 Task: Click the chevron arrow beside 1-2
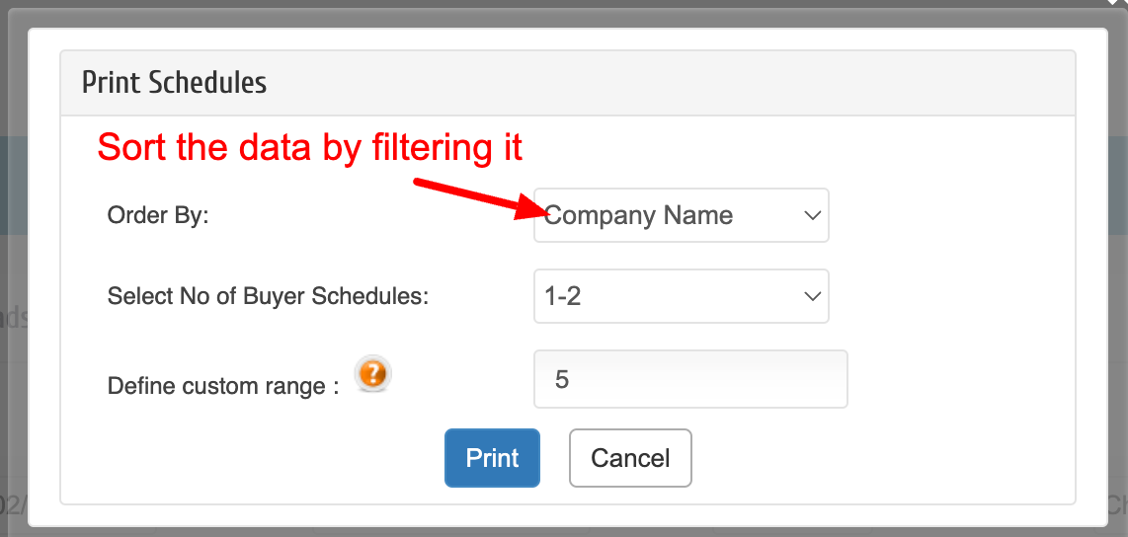point(812,296)
